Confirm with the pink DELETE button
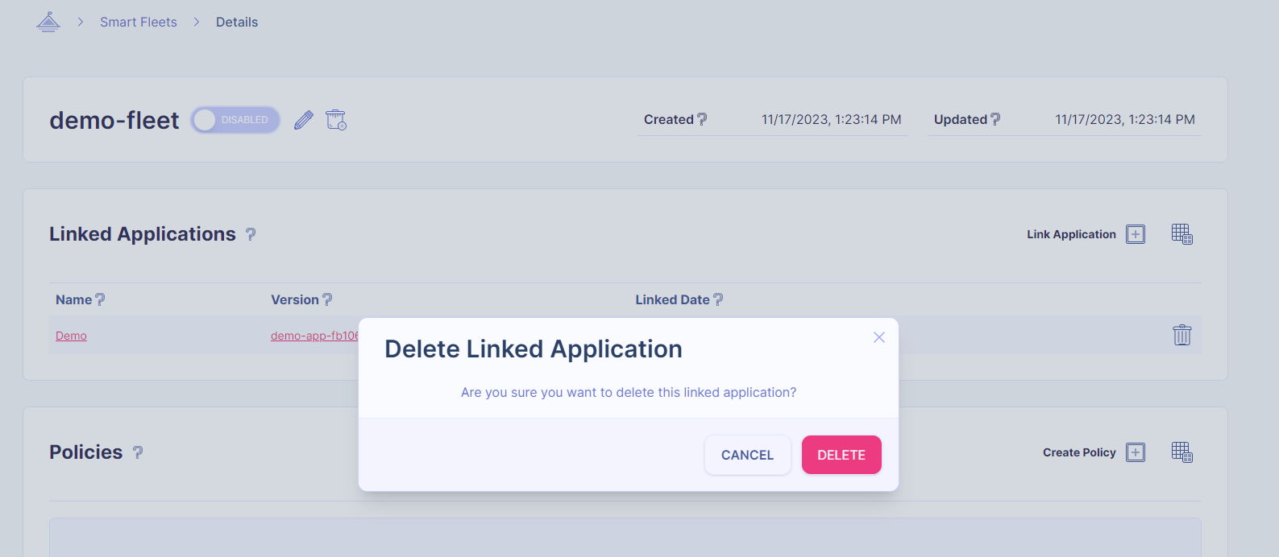Screen dimensions: 1279x557 click(x=841, y=455)
